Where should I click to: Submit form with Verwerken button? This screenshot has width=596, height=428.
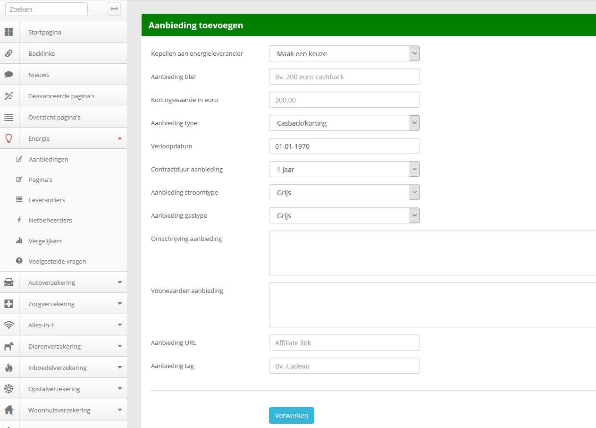coord(292,416)
